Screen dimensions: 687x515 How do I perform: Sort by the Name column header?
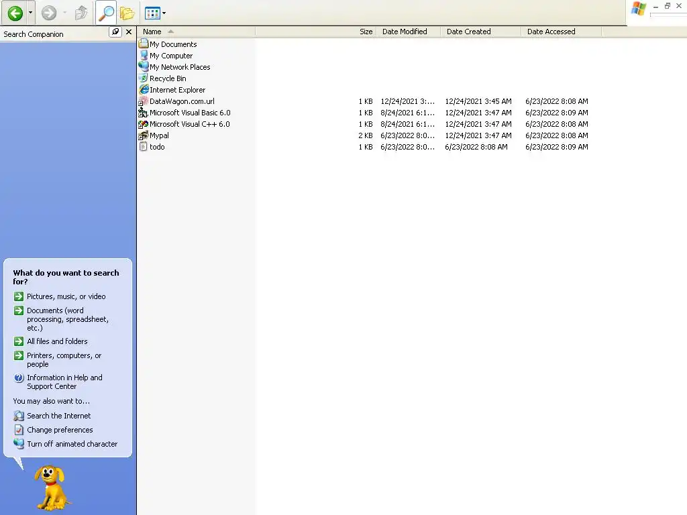[196, 32]
